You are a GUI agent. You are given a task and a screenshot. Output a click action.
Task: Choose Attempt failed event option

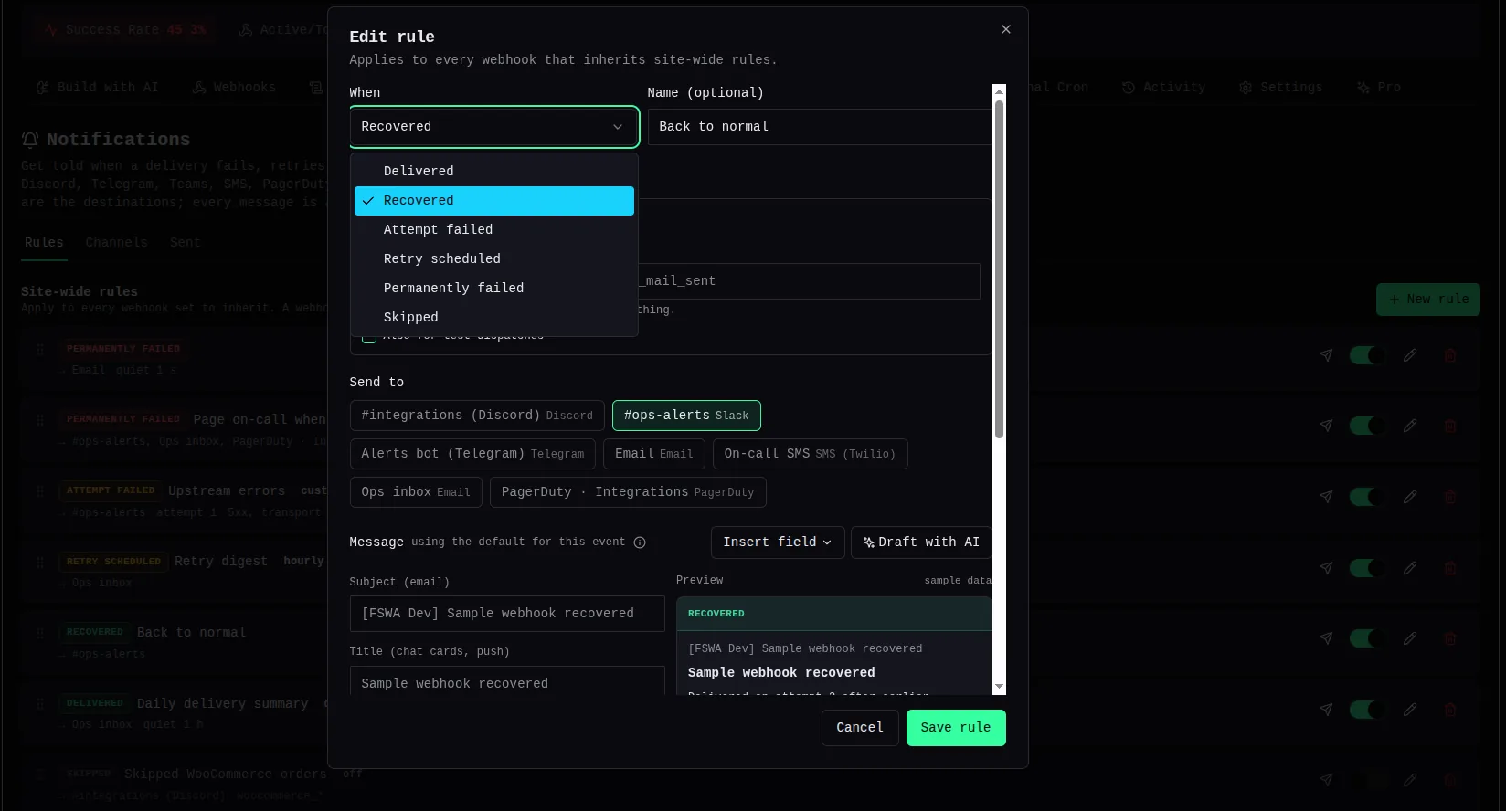pos(493,230)
